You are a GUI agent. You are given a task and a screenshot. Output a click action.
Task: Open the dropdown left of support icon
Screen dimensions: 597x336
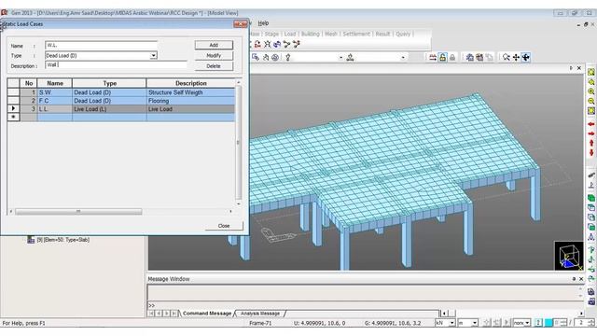coord(340,58)
